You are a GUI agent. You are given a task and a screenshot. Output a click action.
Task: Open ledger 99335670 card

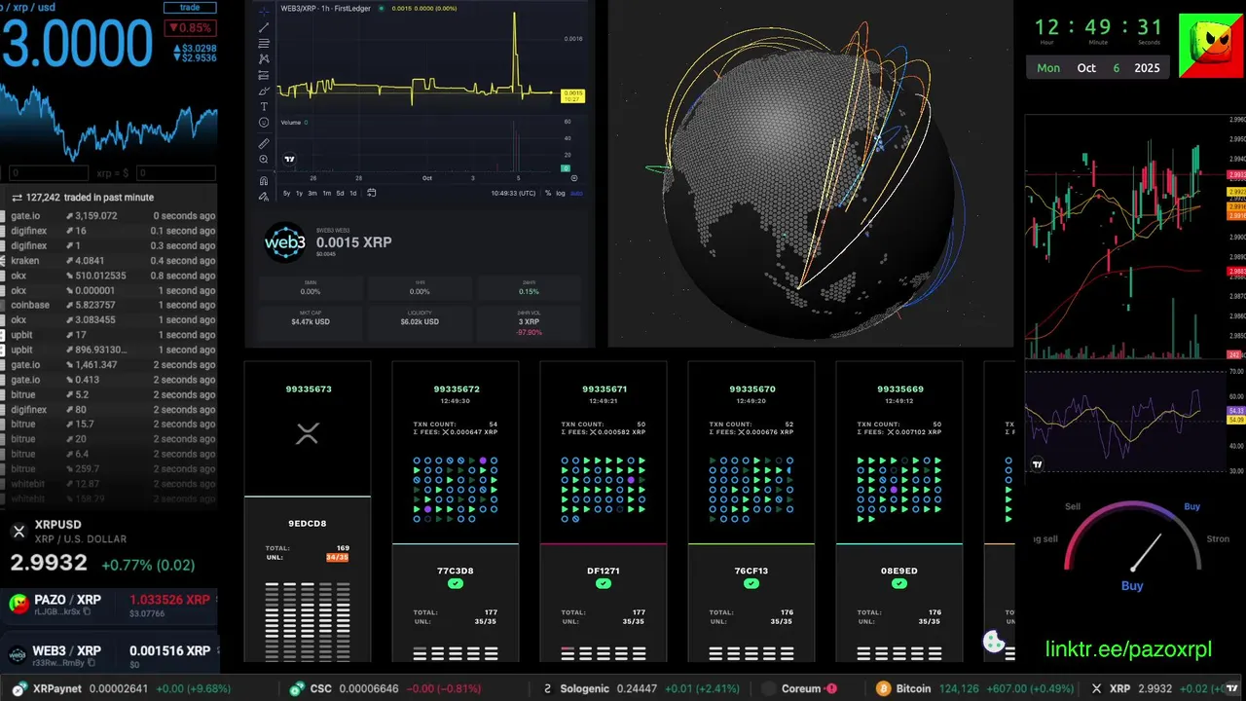tap(751, 511)
